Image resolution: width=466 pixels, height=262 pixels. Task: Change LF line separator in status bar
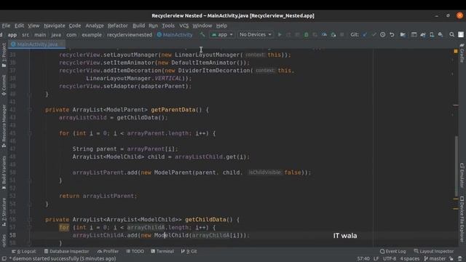(376, 258)
